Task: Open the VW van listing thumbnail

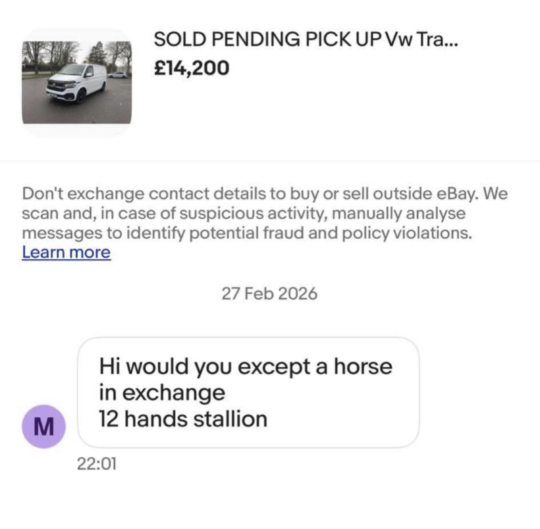Action: point(76,82)
